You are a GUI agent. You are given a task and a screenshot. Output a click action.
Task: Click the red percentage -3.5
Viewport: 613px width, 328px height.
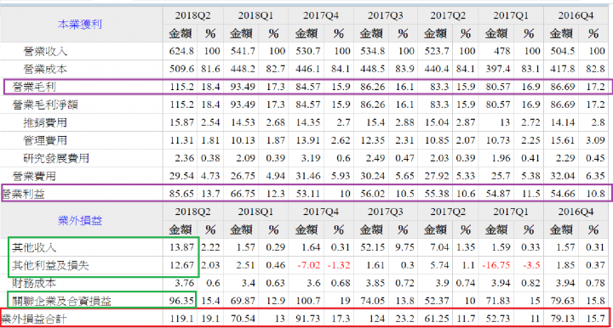(531, 265)
